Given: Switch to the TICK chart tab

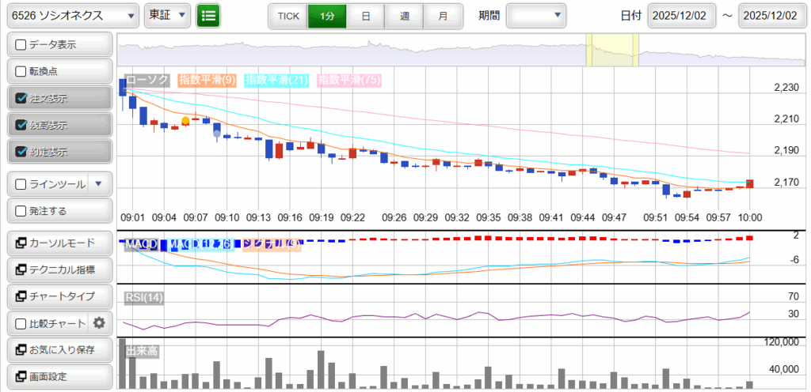Looking at the screenshot, I should coord(288,16).
